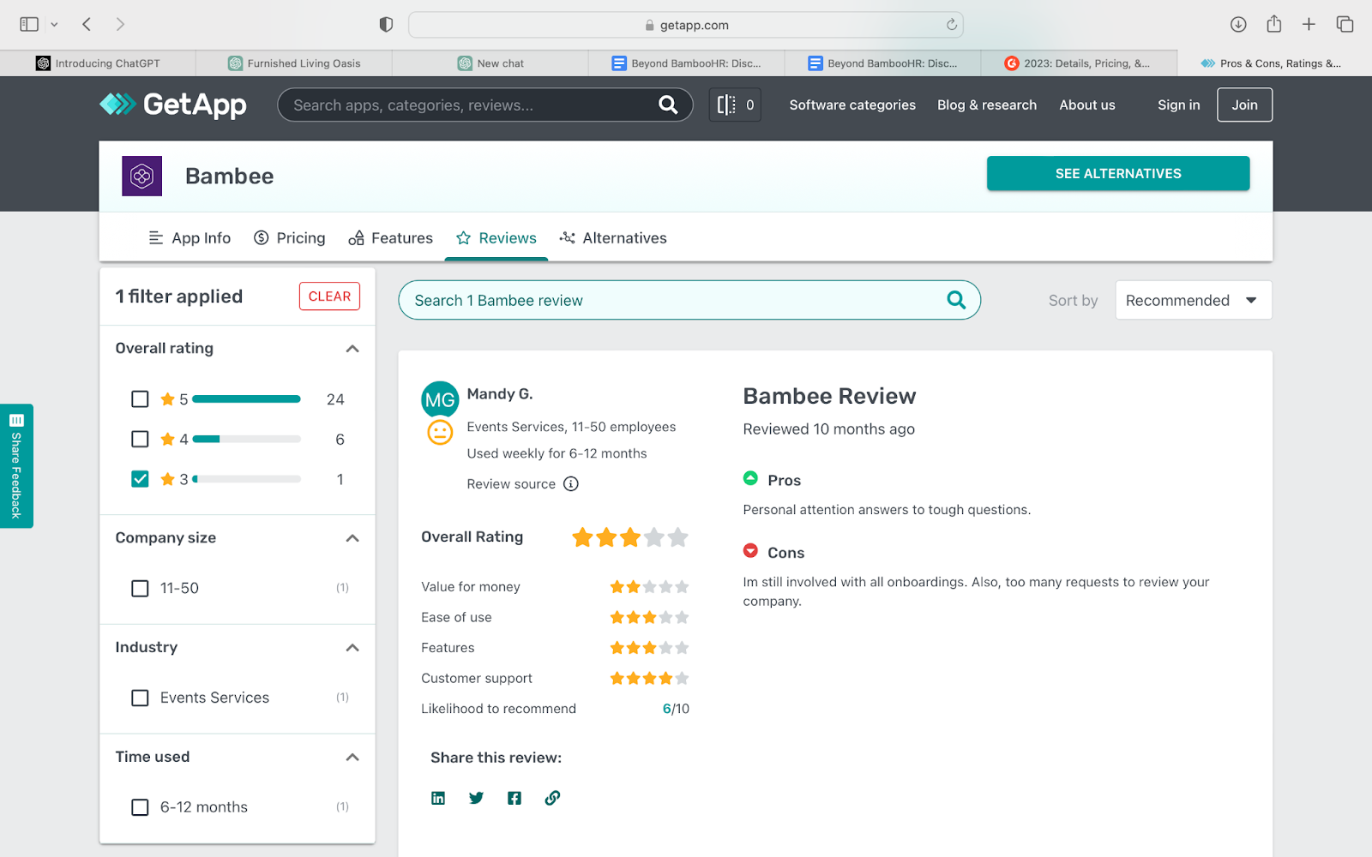
Task: Click the 4-star rating distribution bar
Action: (246, 439)
